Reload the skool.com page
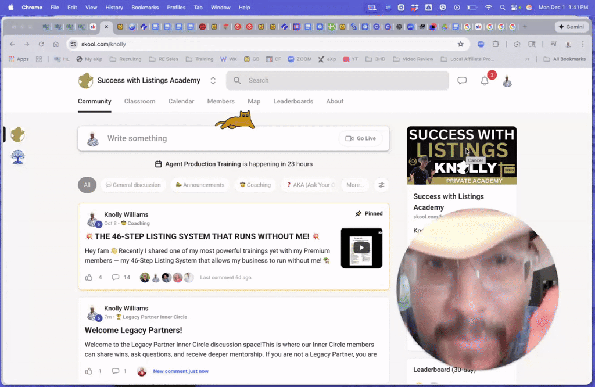Viewport: 595px width, 387px height. pyautogui.click(x=41, y=44)
